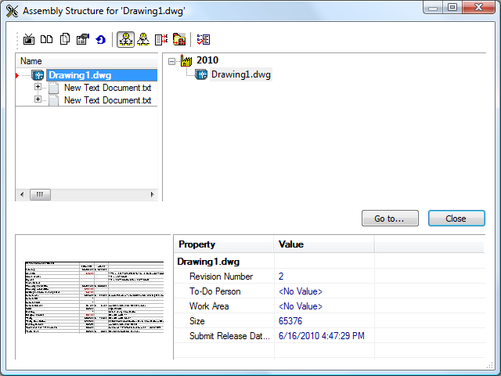Click the open book icon in toolbar
The width and height of the screenshot is (501, 376).
(47, 39)
